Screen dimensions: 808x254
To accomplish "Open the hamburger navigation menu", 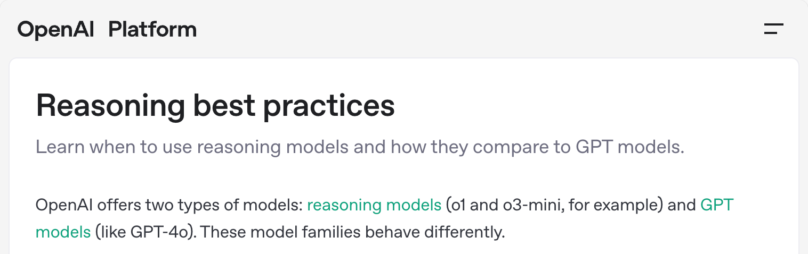I will point(773,29).
